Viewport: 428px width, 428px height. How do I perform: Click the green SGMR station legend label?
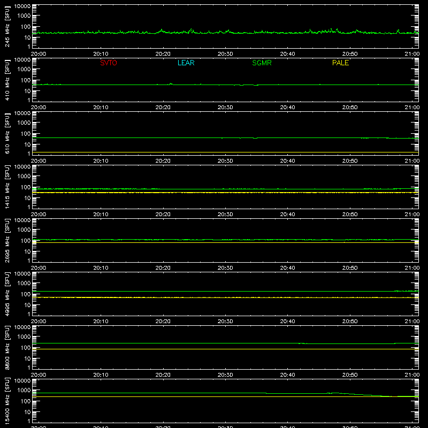tap(262, 63)
